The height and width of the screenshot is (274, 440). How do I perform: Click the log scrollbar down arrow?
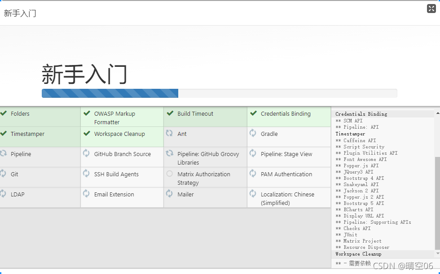coord(437,253)
